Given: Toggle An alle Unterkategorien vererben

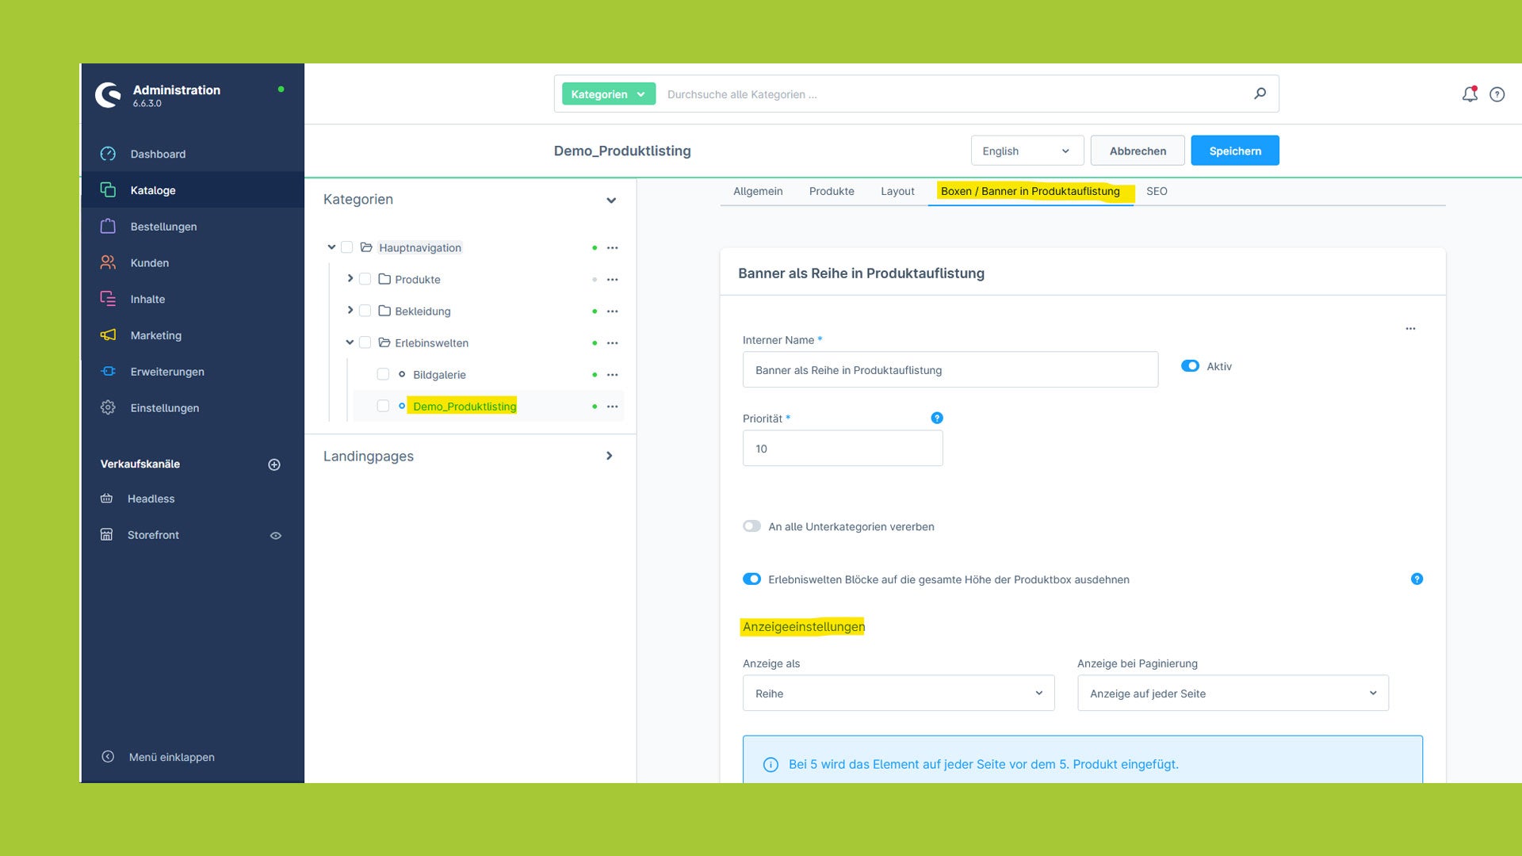Looking at the screenshot, I should coord(751,525).
